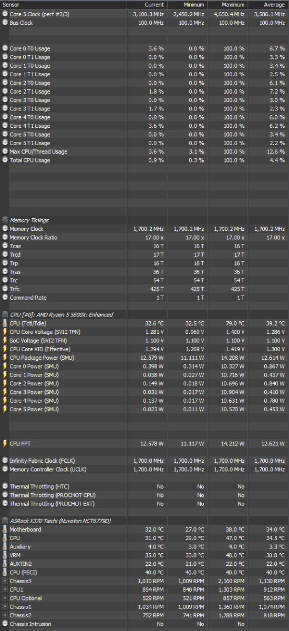Viewport: 289px width, 631px height.
Task: Click the Total CPU Usage icon
Action: (x=5, y=160)
